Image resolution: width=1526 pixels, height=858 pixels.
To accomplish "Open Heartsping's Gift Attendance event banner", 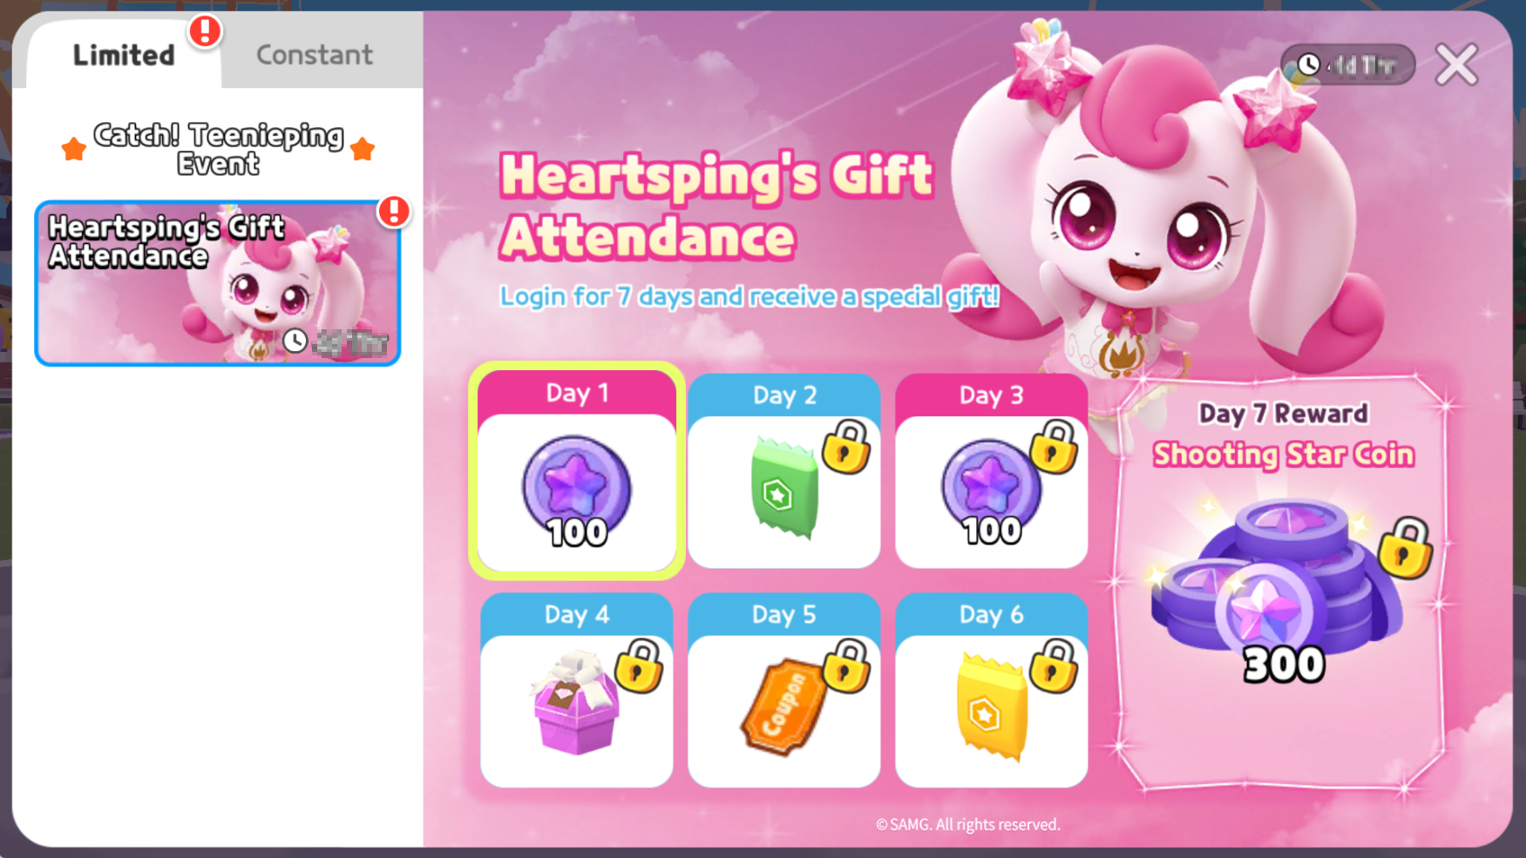I will pos(218,283).
